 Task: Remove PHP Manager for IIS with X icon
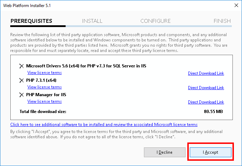22,95
